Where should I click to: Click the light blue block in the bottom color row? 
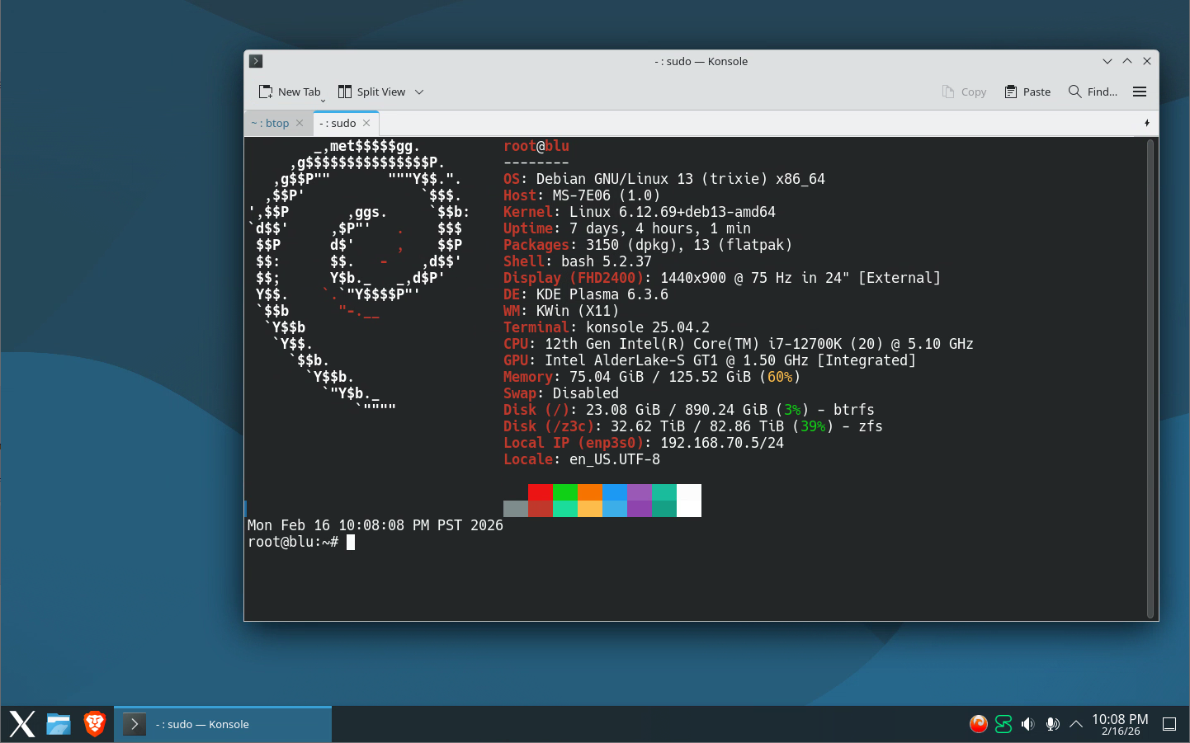pyautogui.click(x=615, y=509)
